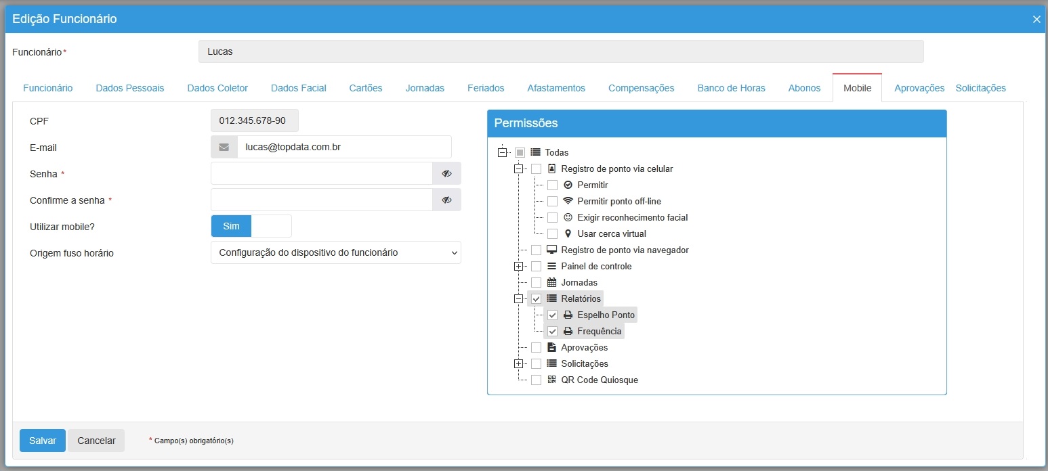Toggle the Utilizar mobile Sim switch
The width and height of the screenshot is (1048, 471).
coord(251,226)
